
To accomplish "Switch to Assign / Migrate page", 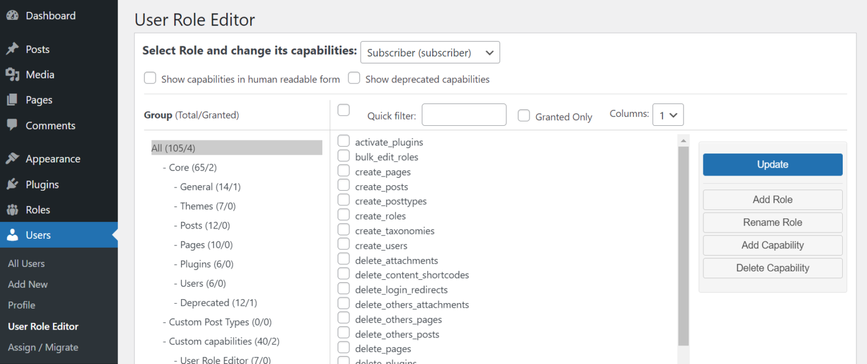I will pos(43,347).
